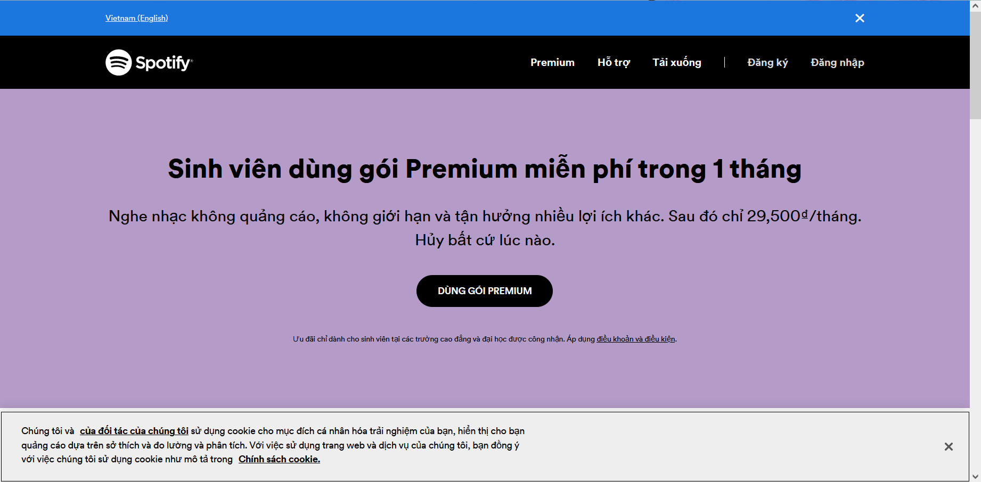Click the scrollbar up arrow
Screen dimensions: 981x482
[975, 5]
